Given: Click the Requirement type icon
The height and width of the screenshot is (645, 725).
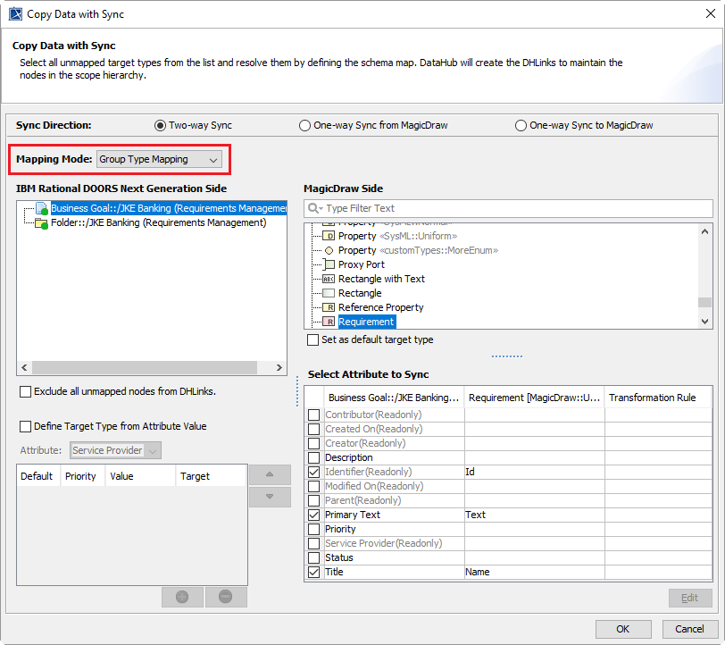Looking at the screenshot, I should pos(329,322).
